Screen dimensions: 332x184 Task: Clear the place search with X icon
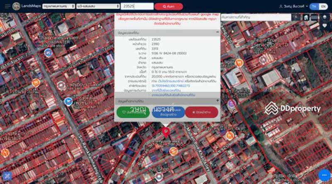point(295,17)
